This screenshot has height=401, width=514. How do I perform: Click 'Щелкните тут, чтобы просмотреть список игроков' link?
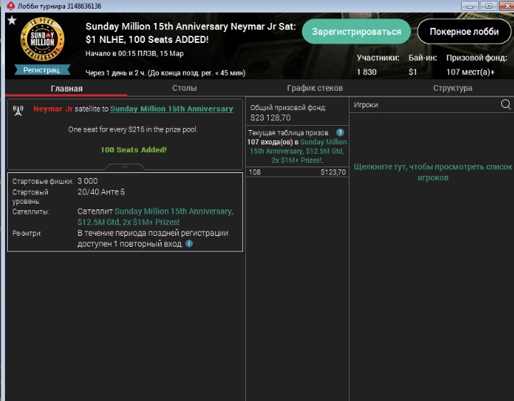[x=433, y=172]
